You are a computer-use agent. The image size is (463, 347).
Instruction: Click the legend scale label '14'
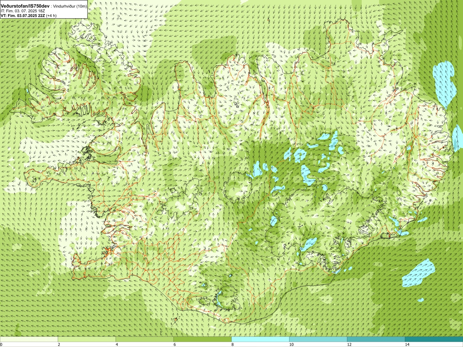(407, 344)
